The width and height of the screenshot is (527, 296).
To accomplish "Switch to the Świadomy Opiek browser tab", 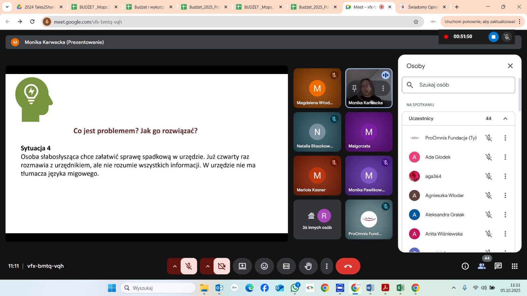I will [423, 7].
